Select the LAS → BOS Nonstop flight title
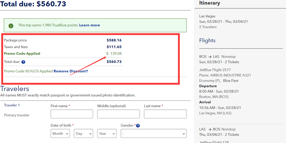Viewport: 286px width, 143px height. point(217,128)
